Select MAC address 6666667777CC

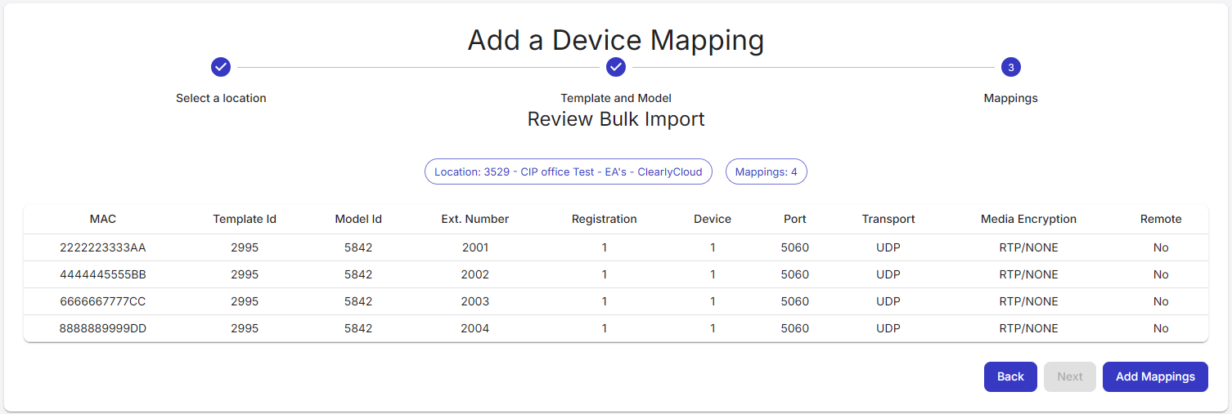point(103,301)
